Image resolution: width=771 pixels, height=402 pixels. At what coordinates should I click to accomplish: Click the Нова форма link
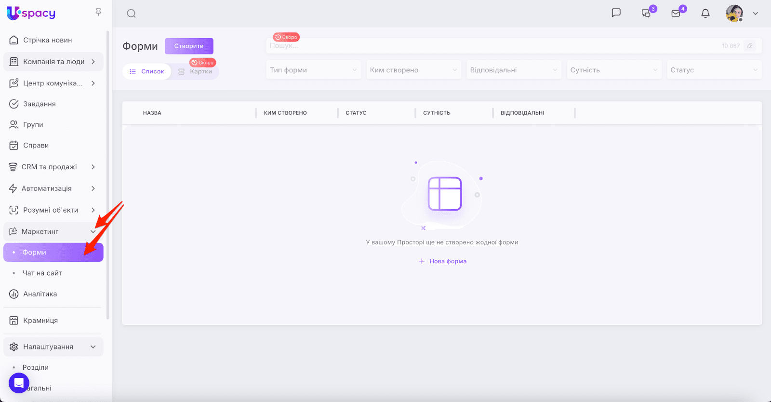(x=443, y=261)
